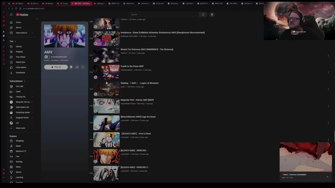
Task: Go forward with browser forward arrow
Action: (12, 8)
